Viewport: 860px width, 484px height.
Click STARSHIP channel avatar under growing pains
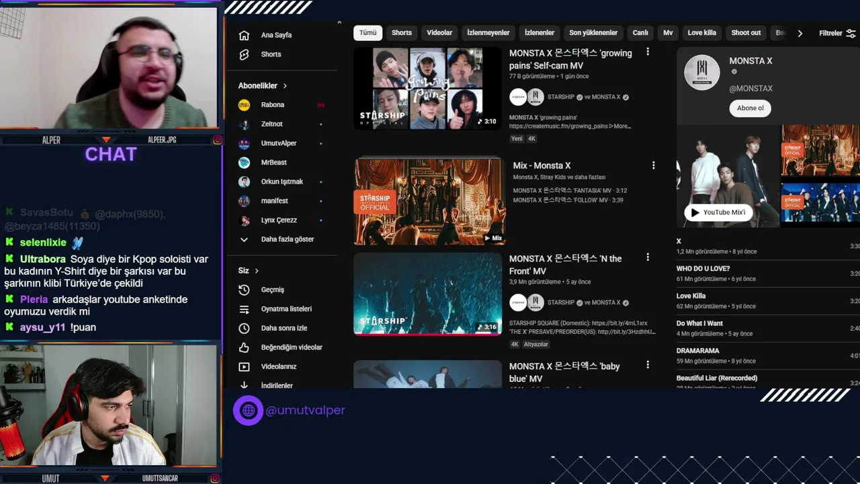point(517,97)
